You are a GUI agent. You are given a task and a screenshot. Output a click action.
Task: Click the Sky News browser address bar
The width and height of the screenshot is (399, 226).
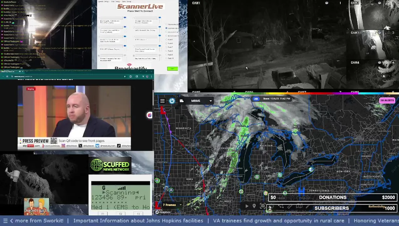(x=66, y=76)
